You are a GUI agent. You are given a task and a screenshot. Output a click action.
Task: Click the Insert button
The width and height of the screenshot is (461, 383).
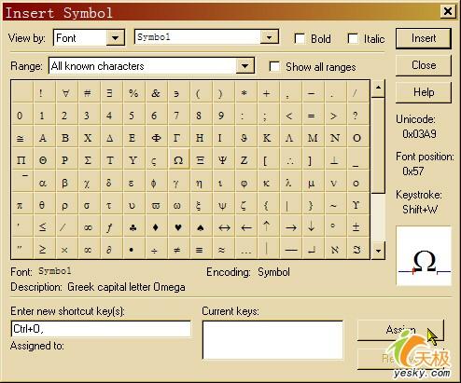click(424, 38)
